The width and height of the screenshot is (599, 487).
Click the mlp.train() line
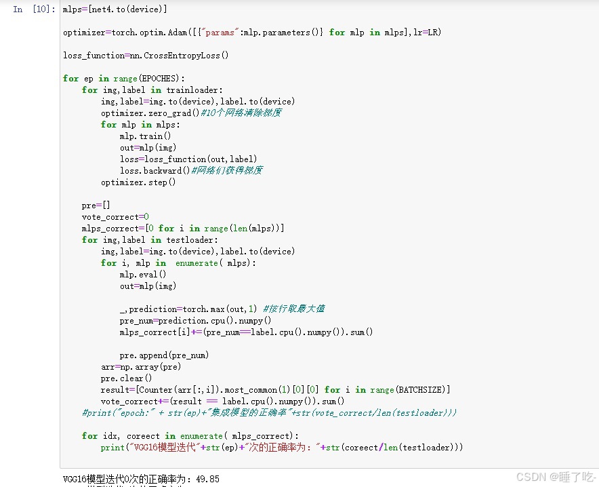pos(145,136)
